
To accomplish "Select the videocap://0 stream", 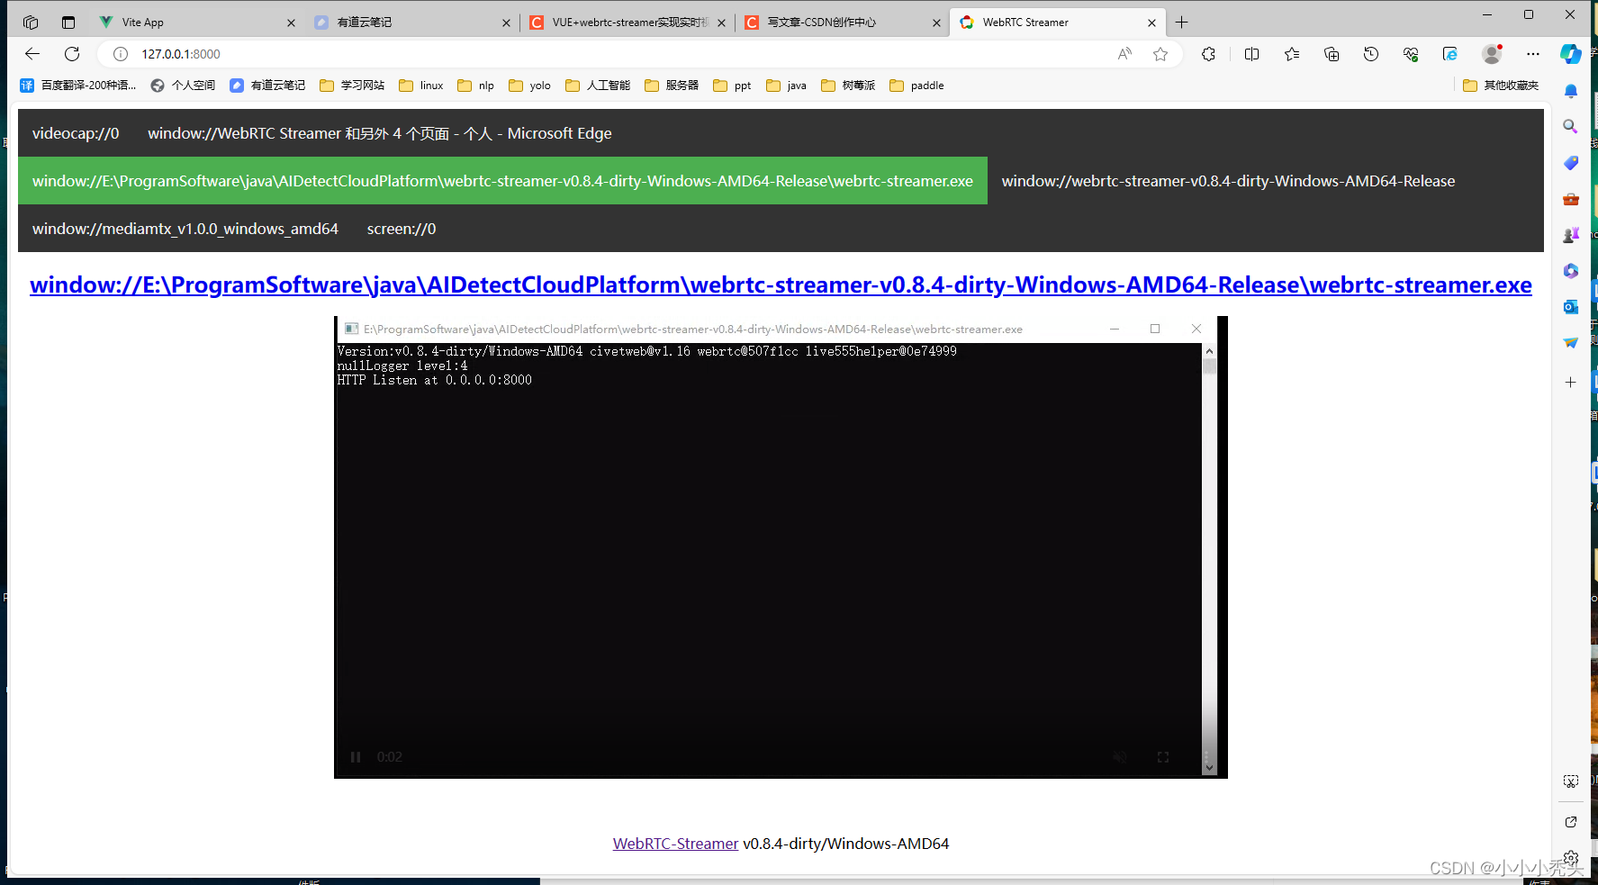I will [76, 133].
